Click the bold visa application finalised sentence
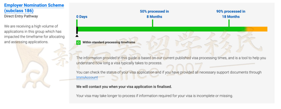This screenshot has width=281, height=109. coord(124,87)
